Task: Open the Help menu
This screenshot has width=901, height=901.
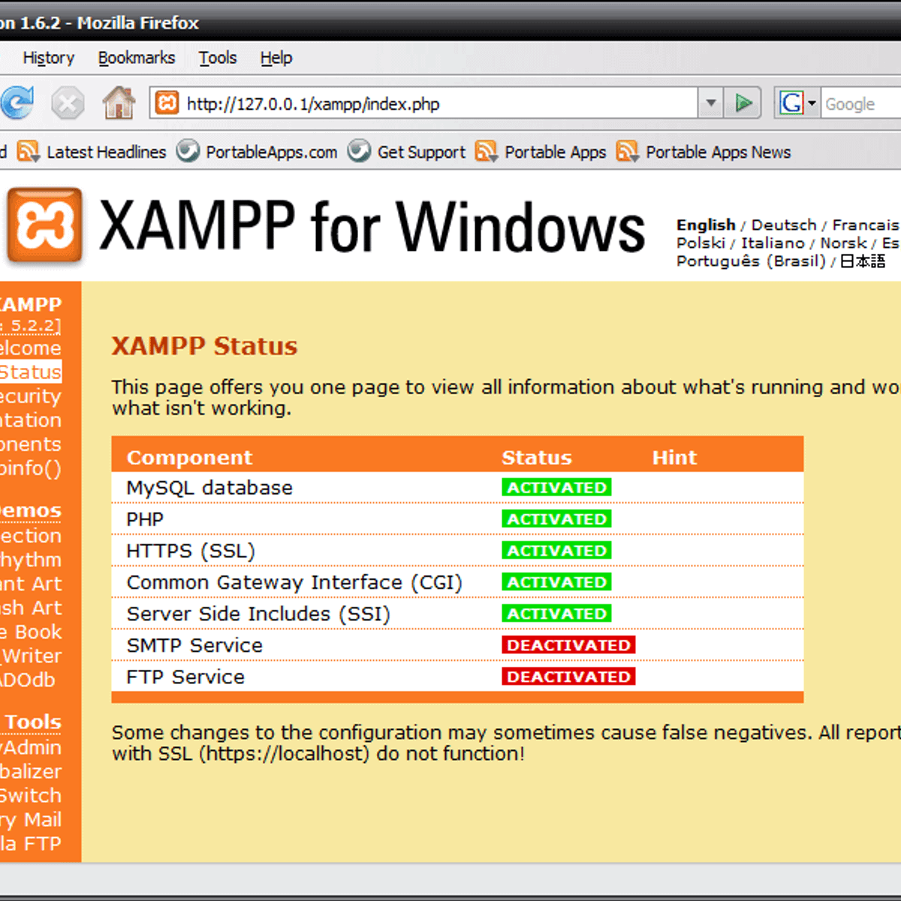Action: click(276, 58)
